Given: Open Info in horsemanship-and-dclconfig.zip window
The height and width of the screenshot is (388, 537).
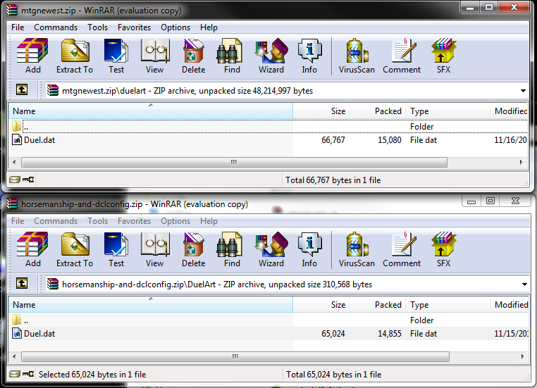Looking at the screenshot, I should pos(309,250).
